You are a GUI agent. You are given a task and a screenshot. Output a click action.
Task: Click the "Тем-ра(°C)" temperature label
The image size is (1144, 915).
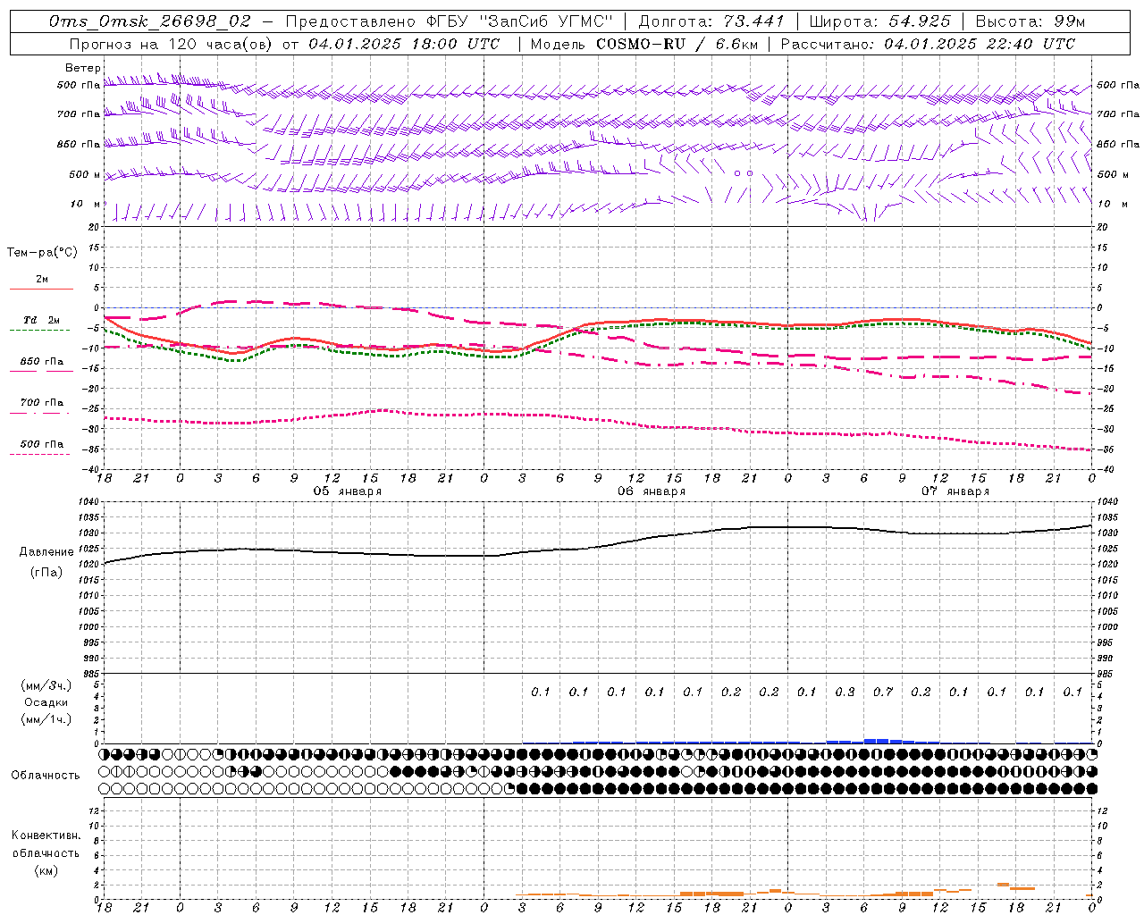(x=42, y=253)
